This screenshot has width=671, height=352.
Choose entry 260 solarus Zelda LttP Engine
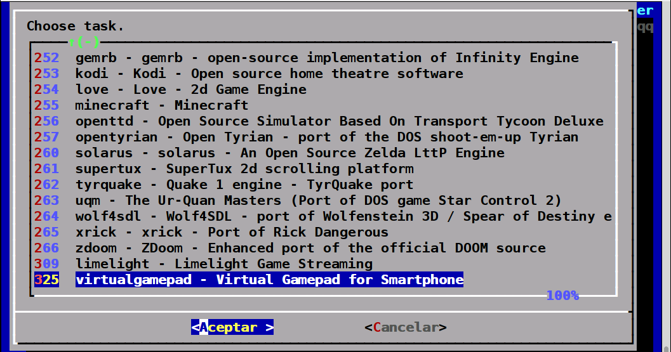coord(269,153)
